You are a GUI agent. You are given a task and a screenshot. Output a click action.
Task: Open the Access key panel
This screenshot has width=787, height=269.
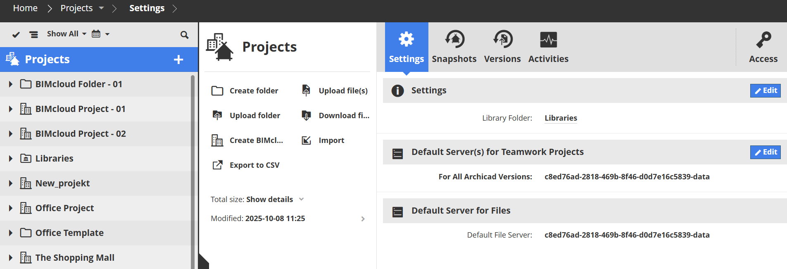click(x=763, y=48)
